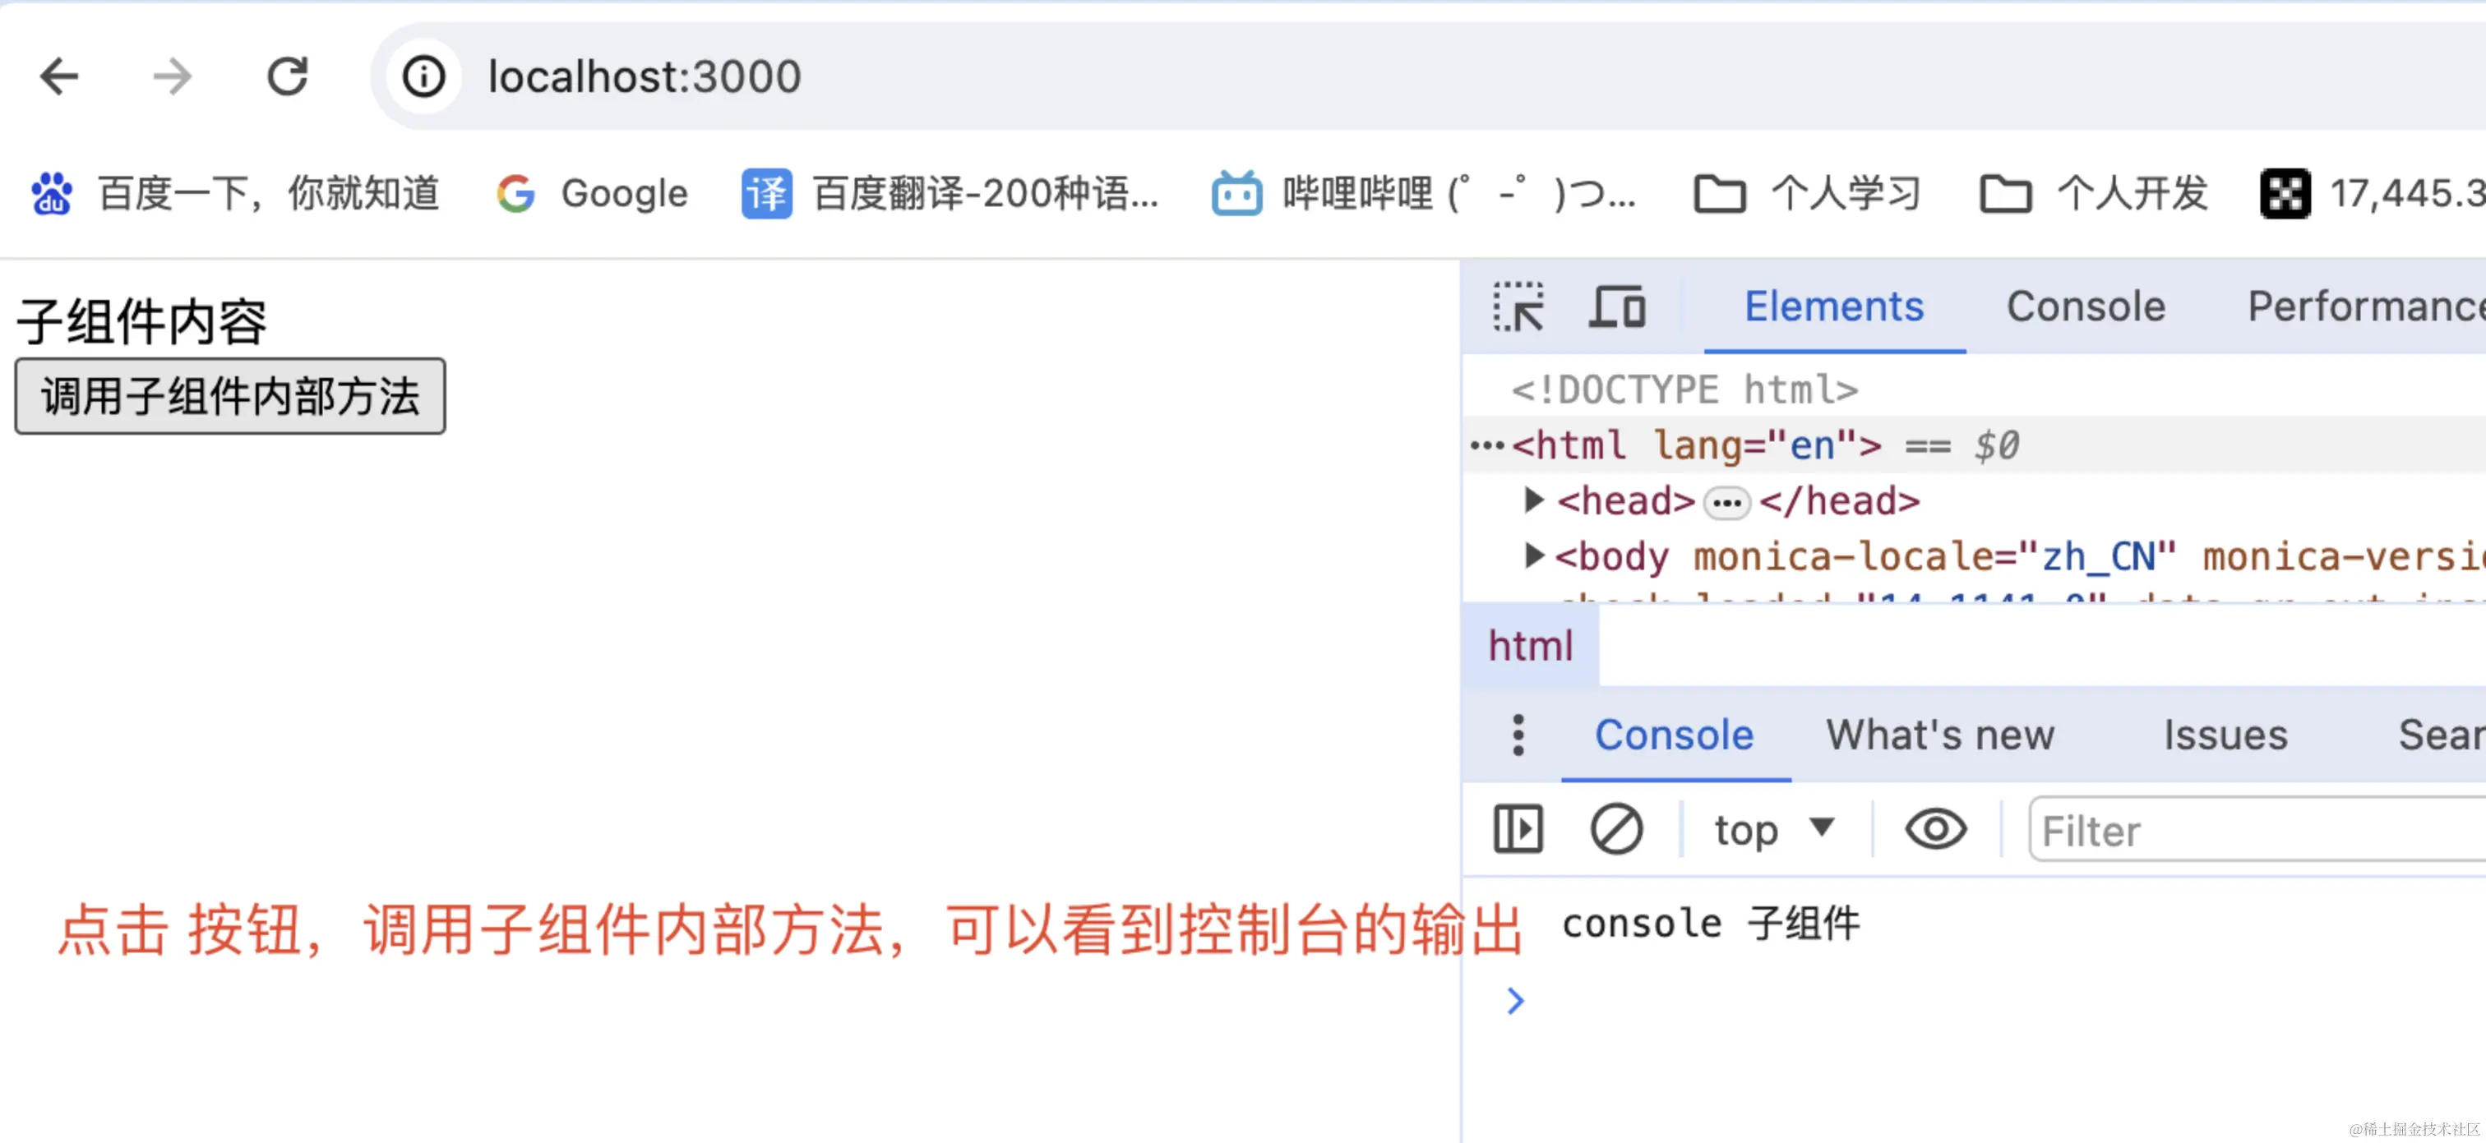Open the site information icon

[x=423, y=76]
